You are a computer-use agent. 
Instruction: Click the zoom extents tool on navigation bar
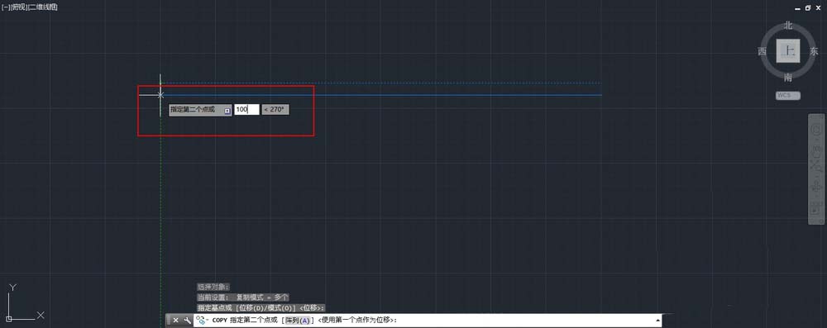click(816, 164)
